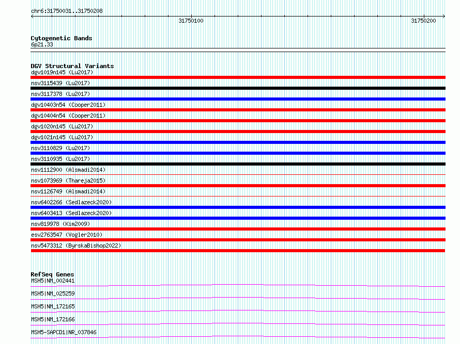Open gene MSH5|NM_002441 label
Image resolution: width=460 pixels, height=344 pixels.
53,281
